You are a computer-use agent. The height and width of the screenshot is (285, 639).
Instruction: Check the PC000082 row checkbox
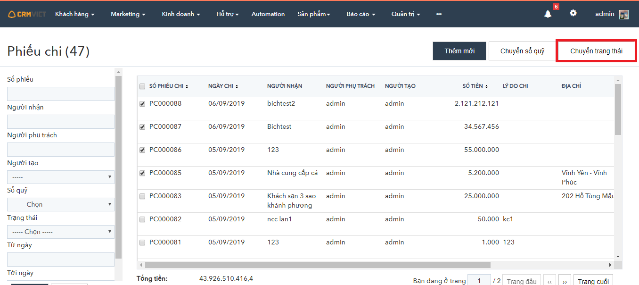[142, 219]
